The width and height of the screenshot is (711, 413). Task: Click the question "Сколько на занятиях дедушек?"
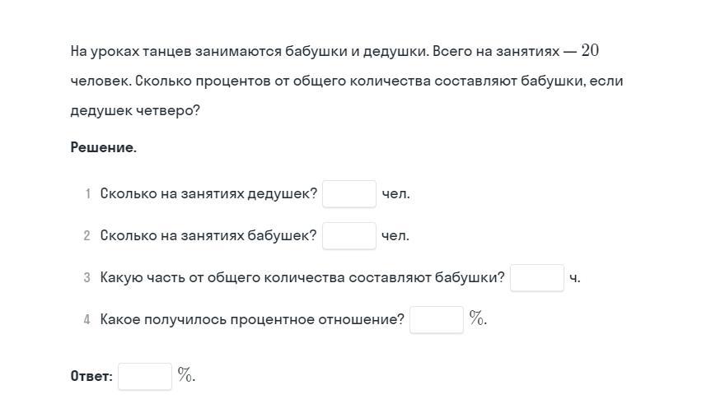click(208, 194)
